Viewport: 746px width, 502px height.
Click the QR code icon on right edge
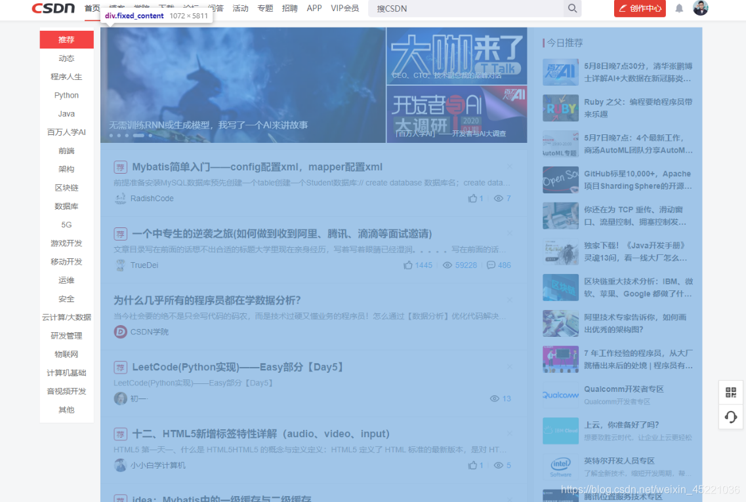pos(731,392)
